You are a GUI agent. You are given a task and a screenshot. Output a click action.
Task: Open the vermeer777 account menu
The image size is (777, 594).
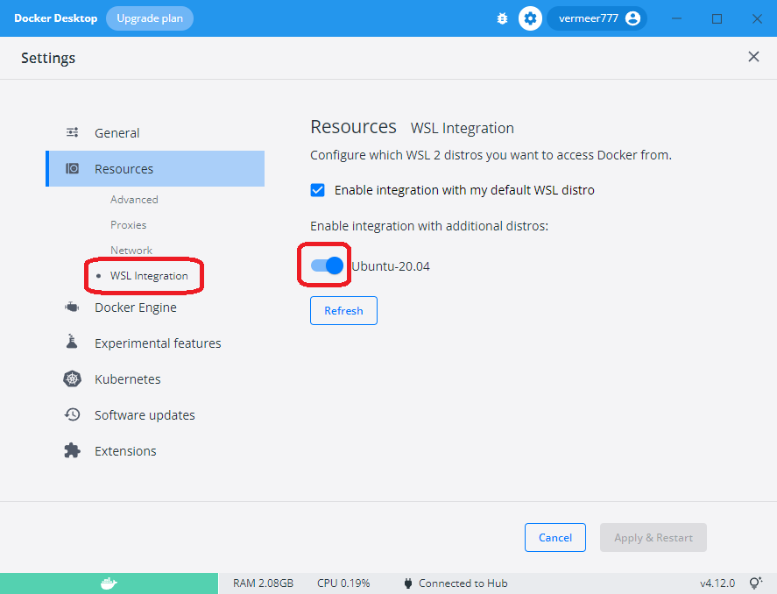point(597,18)
